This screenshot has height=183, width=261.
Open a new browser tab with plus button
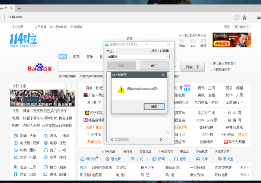coord(19,8)
